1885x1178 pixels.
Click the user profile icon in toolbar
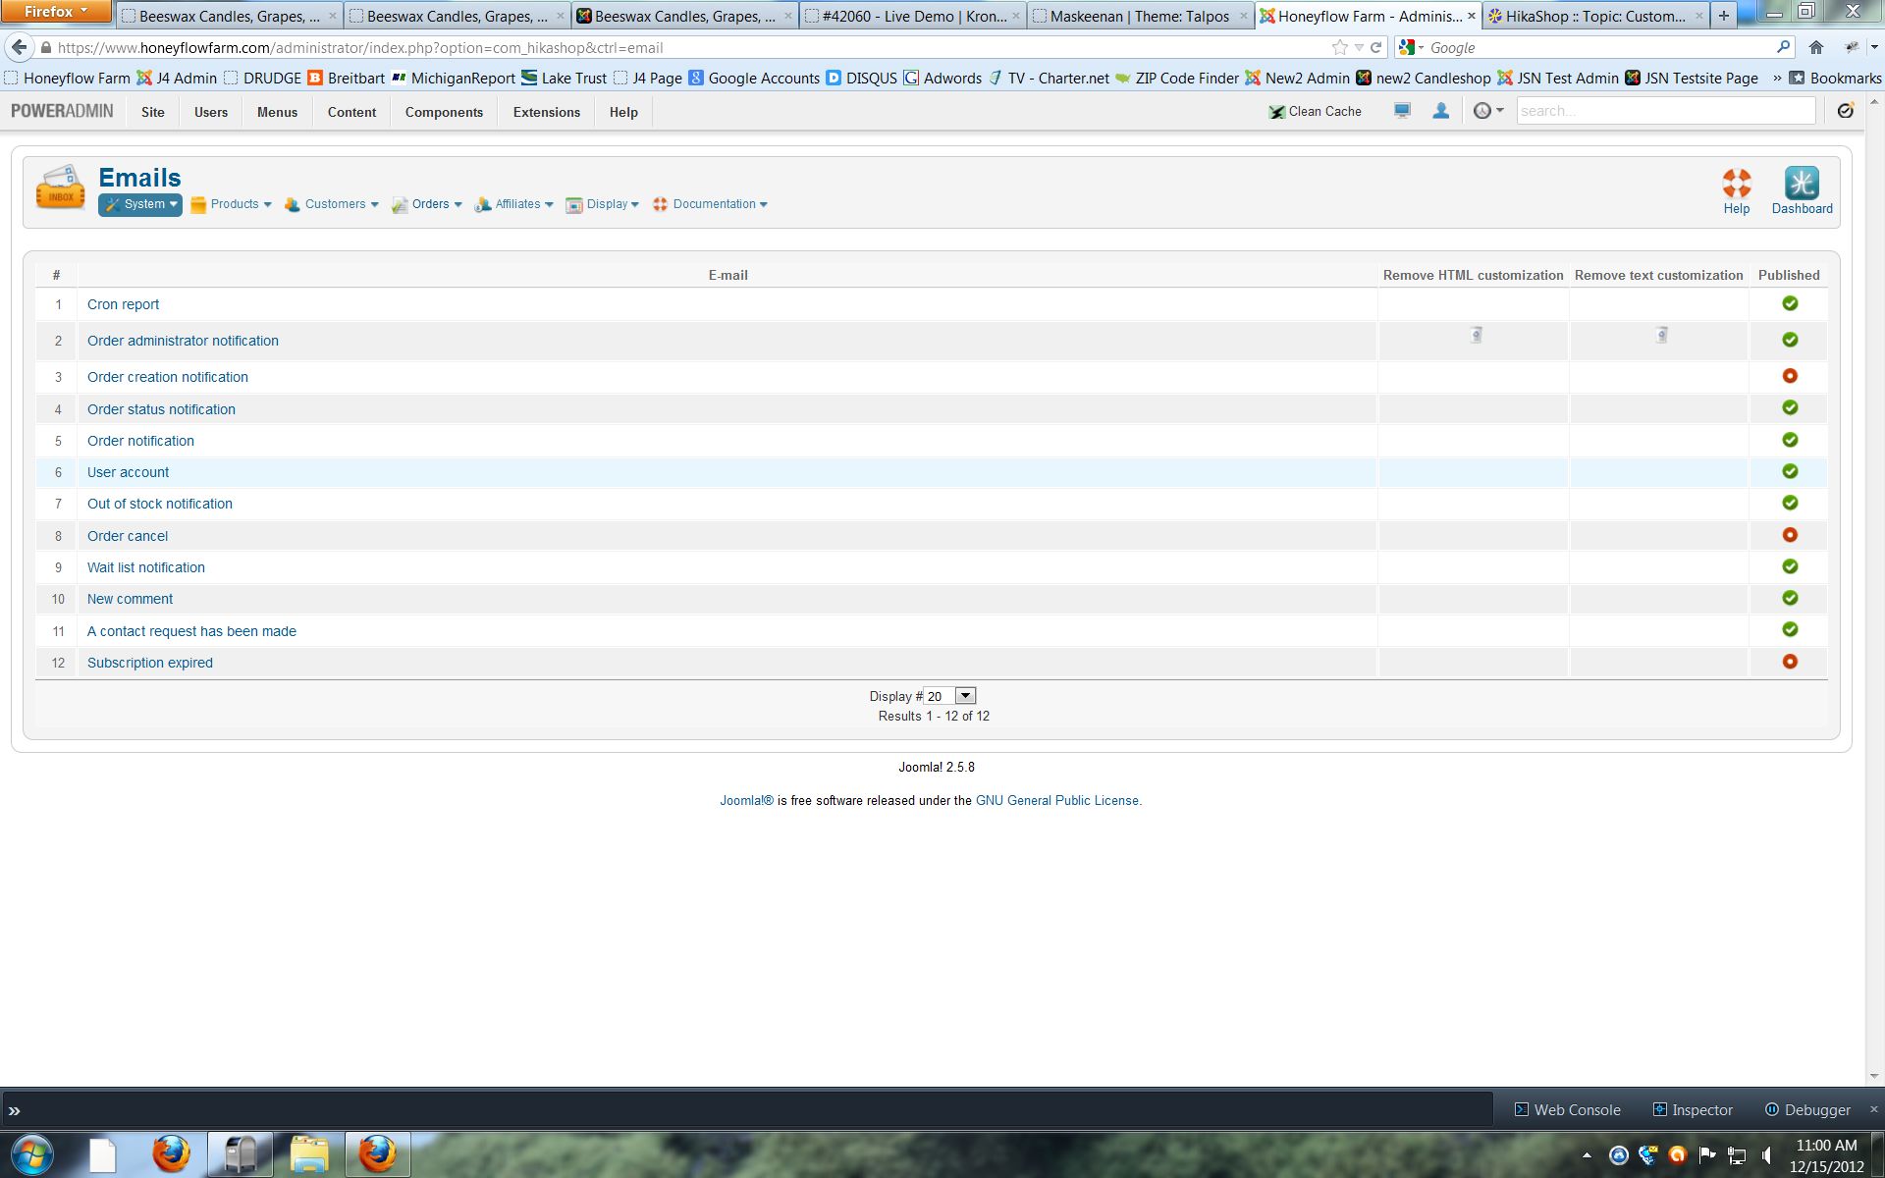point(1440,111)
